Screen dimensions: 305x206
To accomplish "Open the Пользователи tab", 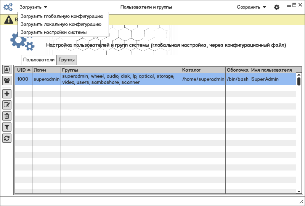I will 39,60.
